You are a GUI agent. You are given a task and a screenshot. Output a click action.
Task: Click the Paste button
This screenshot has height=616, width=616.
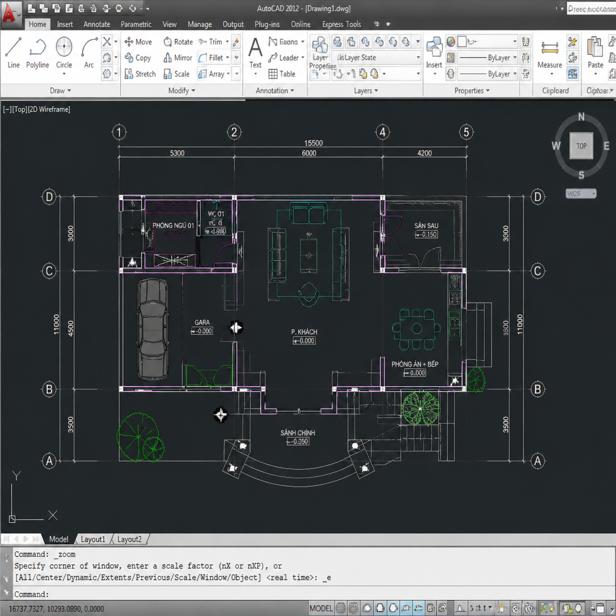(x=595, y=53)
